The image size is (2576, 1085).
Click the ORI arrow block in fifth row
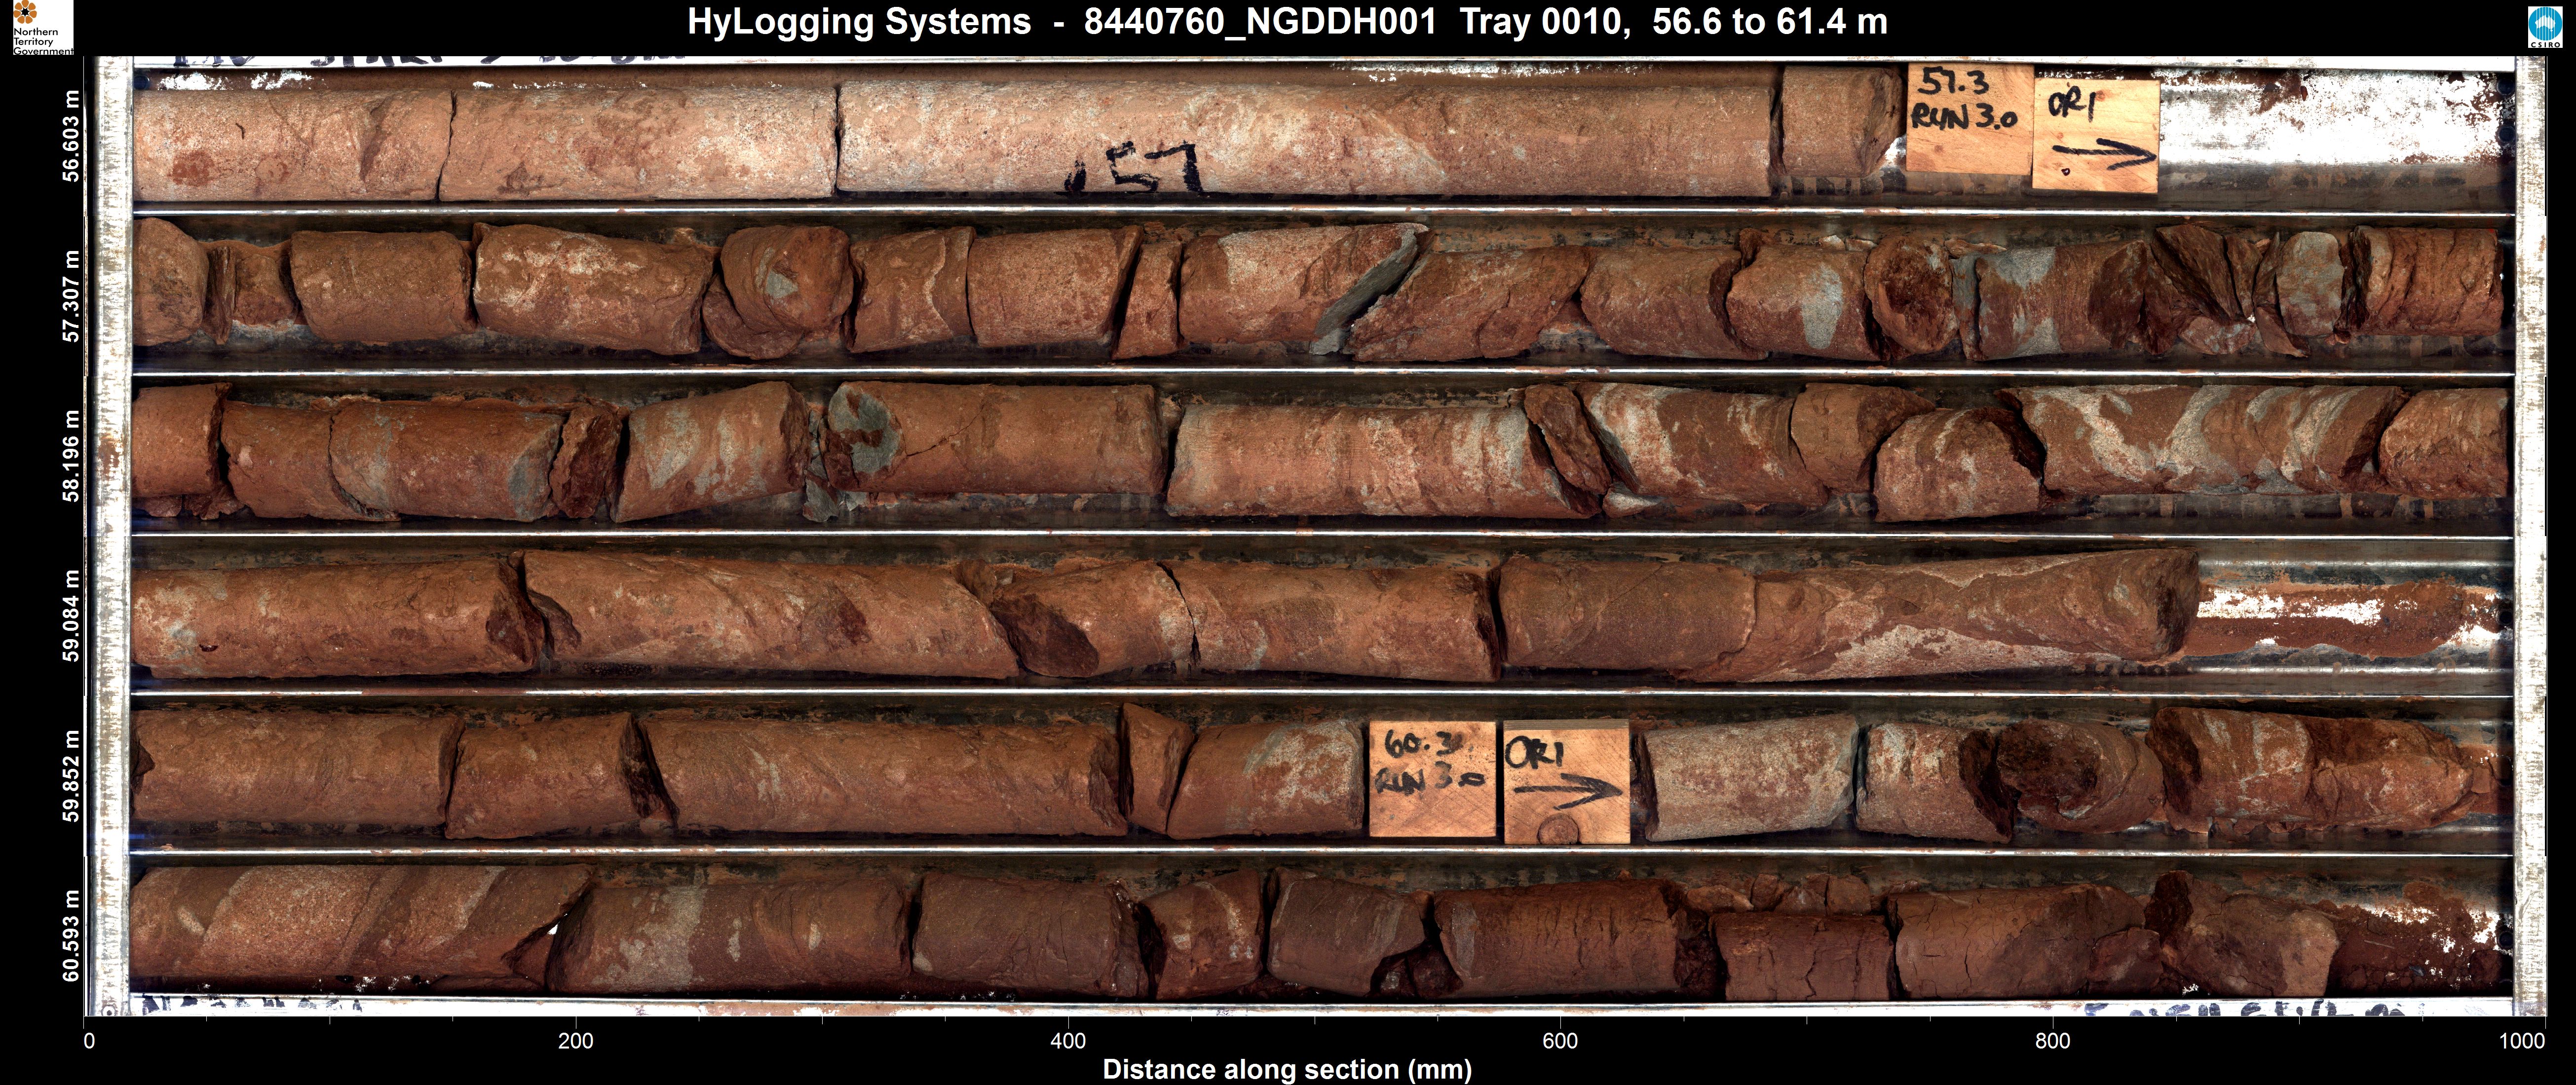tap(1566, 782)
